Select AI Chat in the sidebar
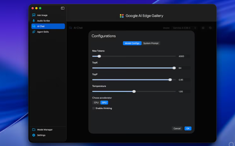Screen dimensions: 235x146 coord(48,26)
